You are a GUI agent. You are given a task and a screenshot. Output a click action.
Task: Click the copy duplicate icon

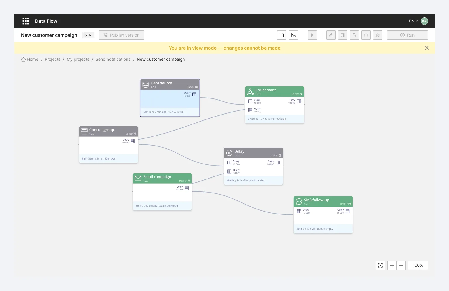tap(343, 35)
